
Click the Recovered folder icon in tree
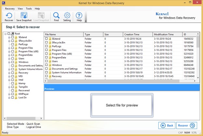(x=16, y=90)
